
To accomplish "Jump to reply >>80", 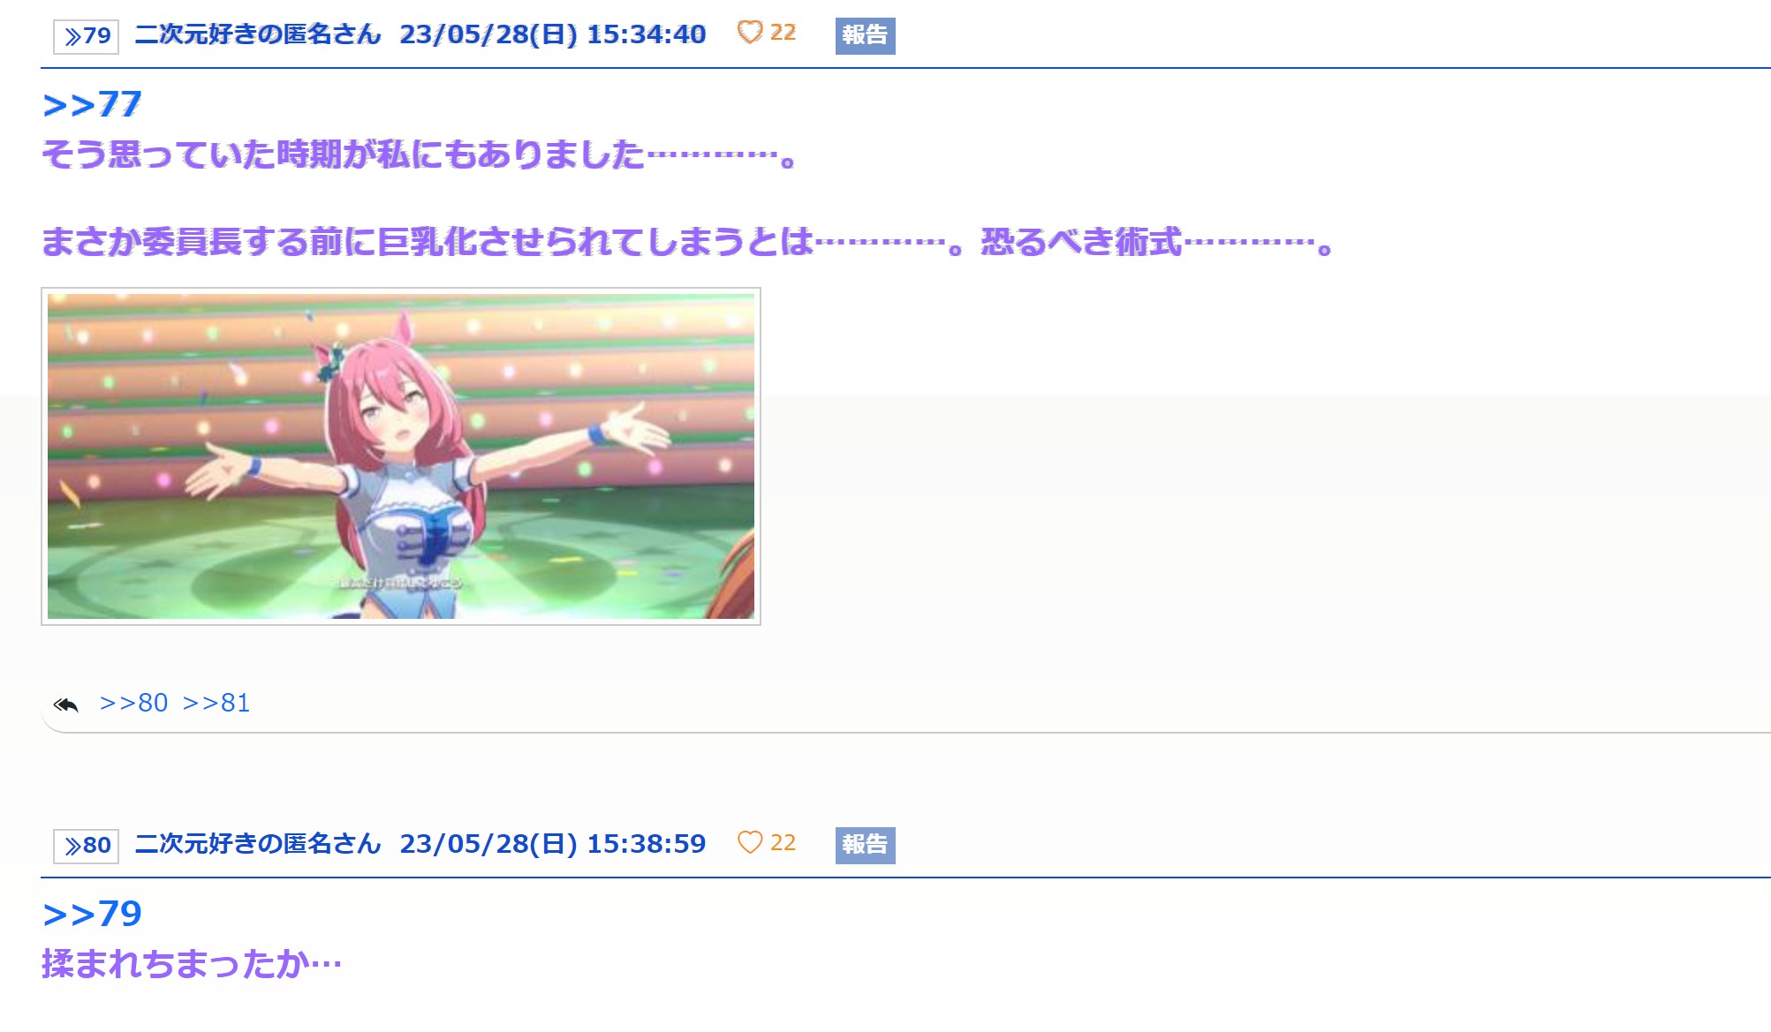I will click(133, 703).
